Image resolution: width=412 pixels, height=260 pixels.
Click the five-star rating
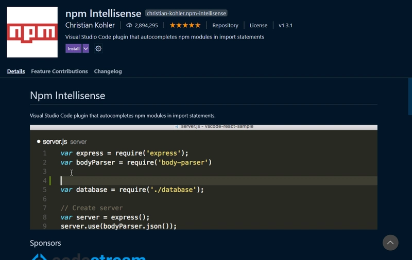pyautogui.click(x=185, y=25)
